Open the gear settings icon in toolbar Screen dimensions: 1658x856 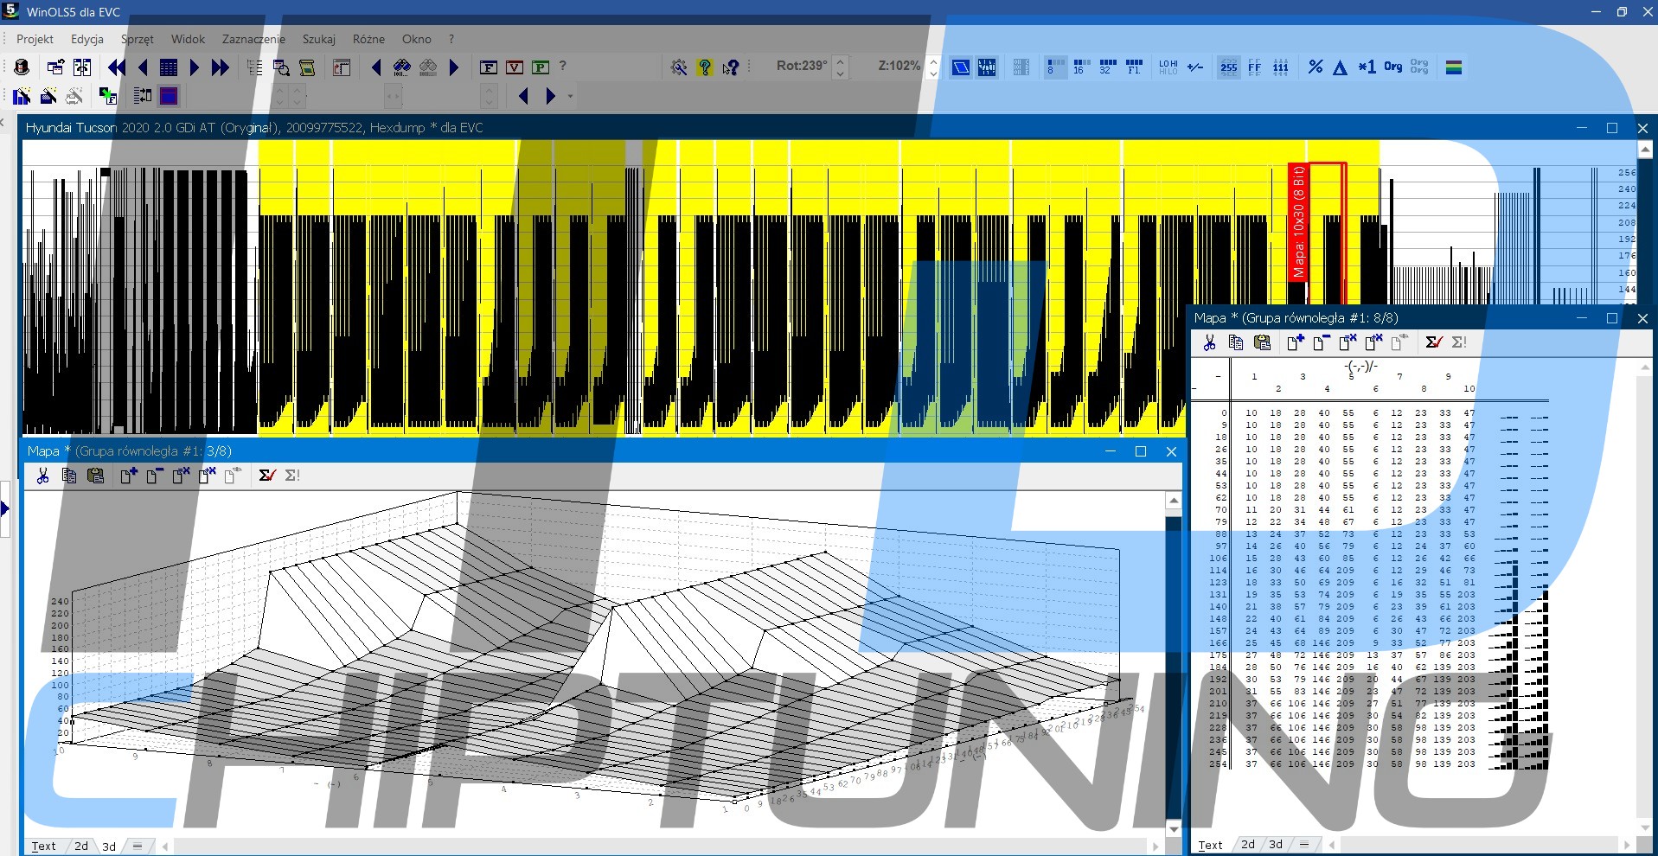tap(679, 67)
